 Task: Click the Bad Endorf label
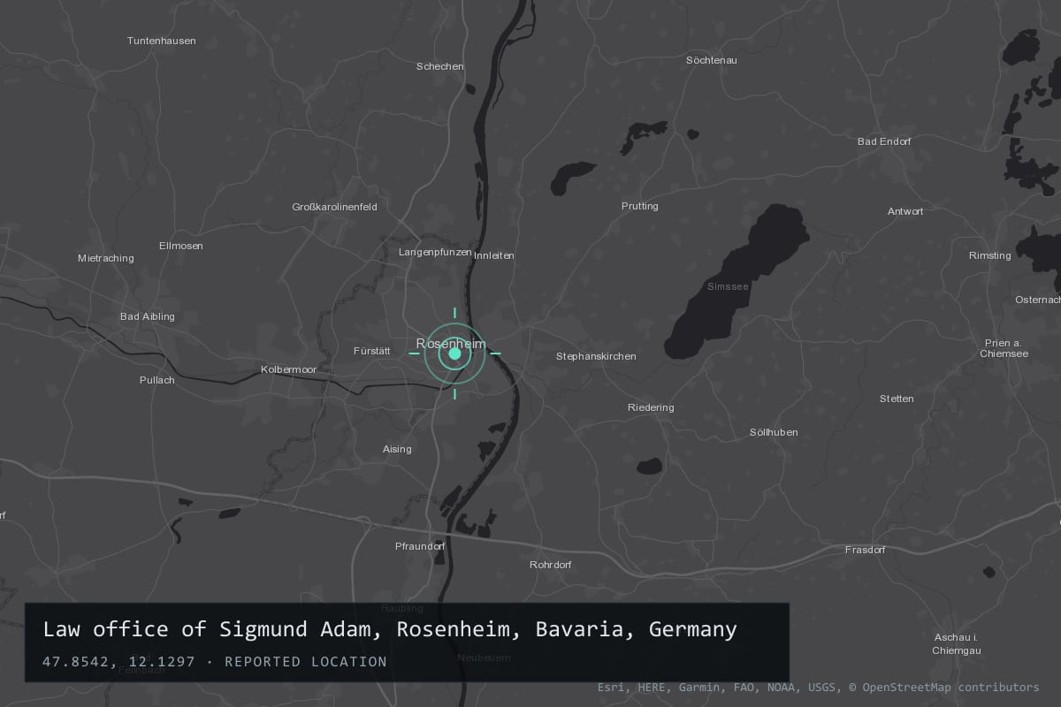tap(884, 141)
